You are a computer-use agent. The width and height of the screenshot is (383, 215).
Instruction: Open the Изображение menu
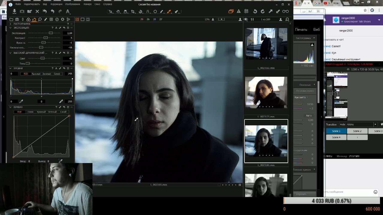tap(73, 4)
